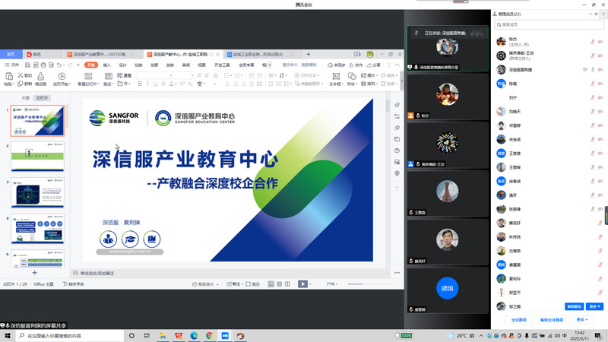The height and width of the screenshot is (342, 608).
Task: Switch to Outline view tab in slide panel
Action: point(25,98)
